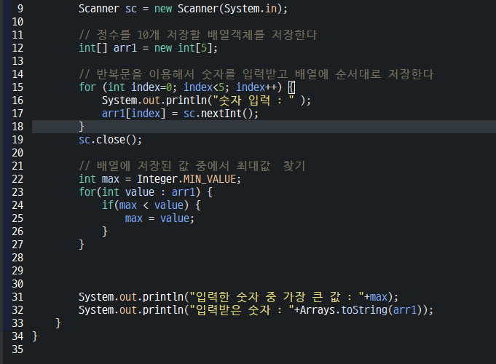Click '+max' expression on line 31
496x364 pixels.
pos(376,297)
